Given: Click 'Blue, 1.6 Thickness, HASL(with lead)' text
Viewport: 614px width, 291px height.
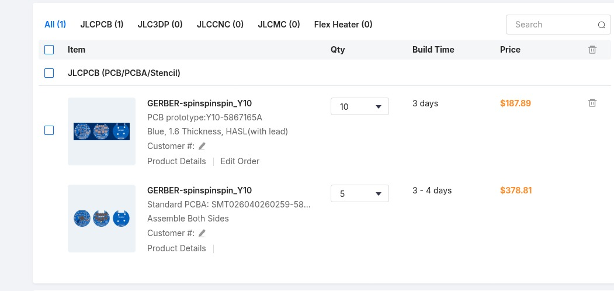Looking at the screenshot, I should [217, 131].
